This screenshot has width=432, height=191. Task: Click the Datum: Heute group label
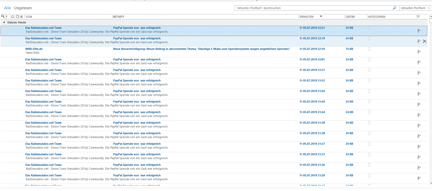[17, 22]
